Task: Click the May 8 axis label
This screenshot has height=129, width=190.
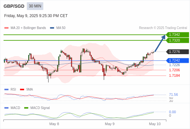Action: coord(54,124)
